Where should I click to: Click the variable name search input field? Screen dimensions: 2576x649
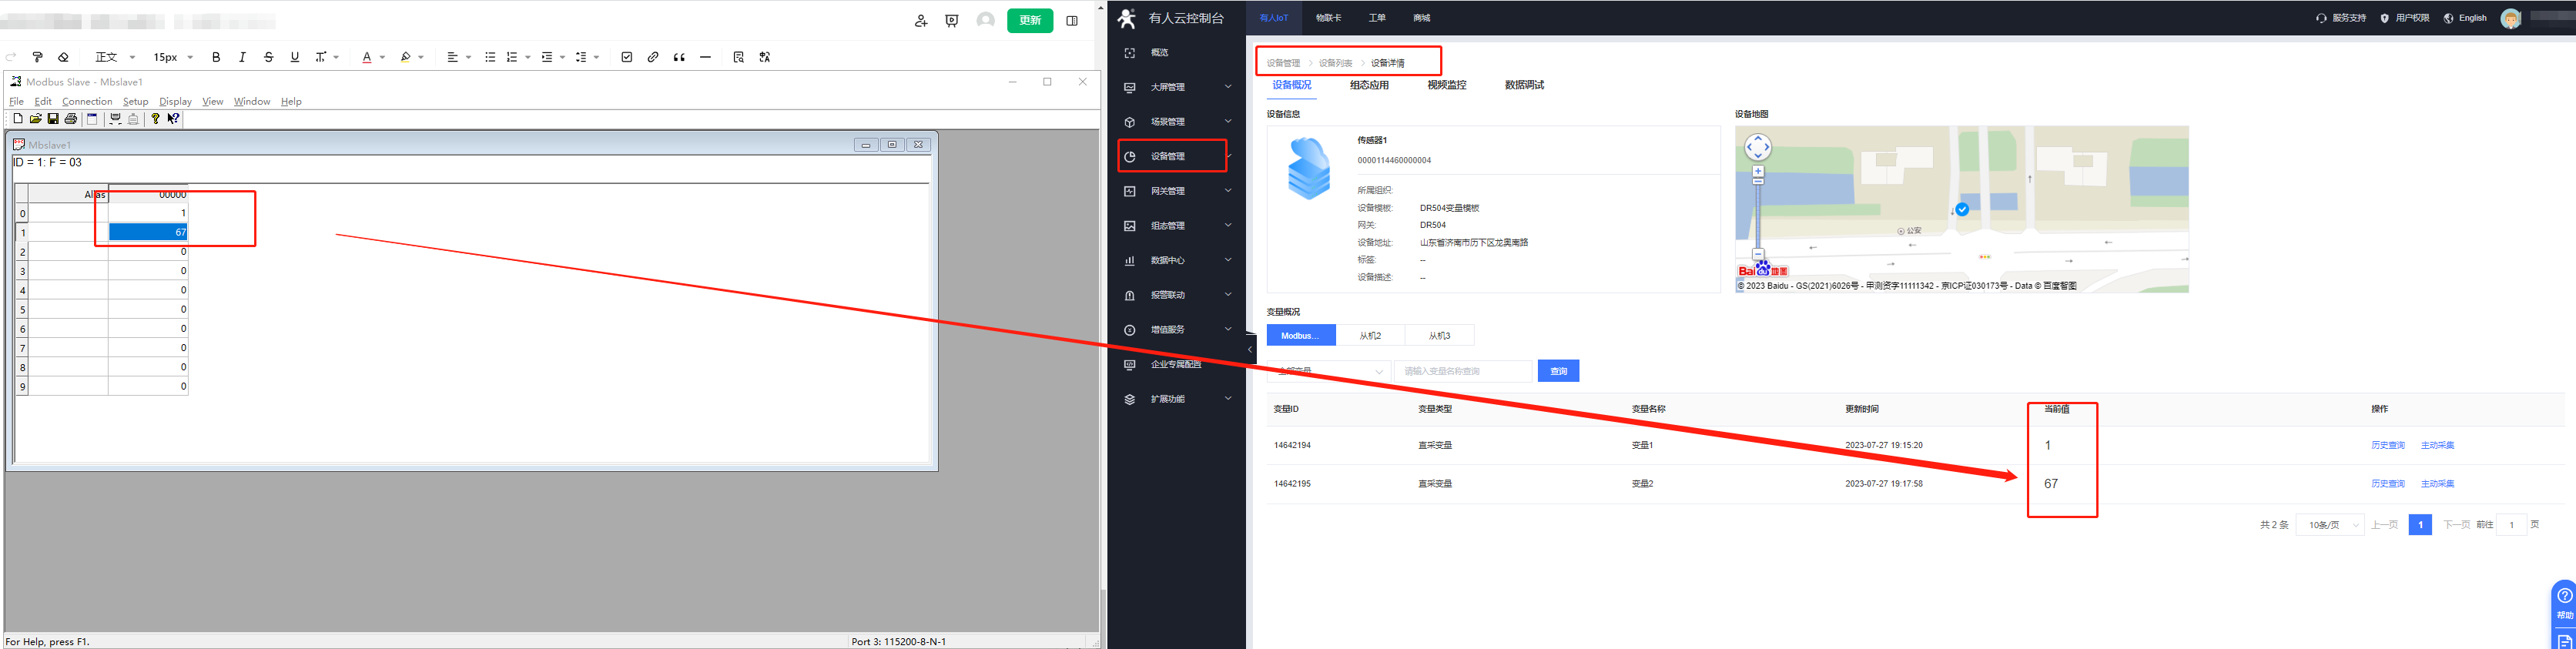(x=1462, y=371)
